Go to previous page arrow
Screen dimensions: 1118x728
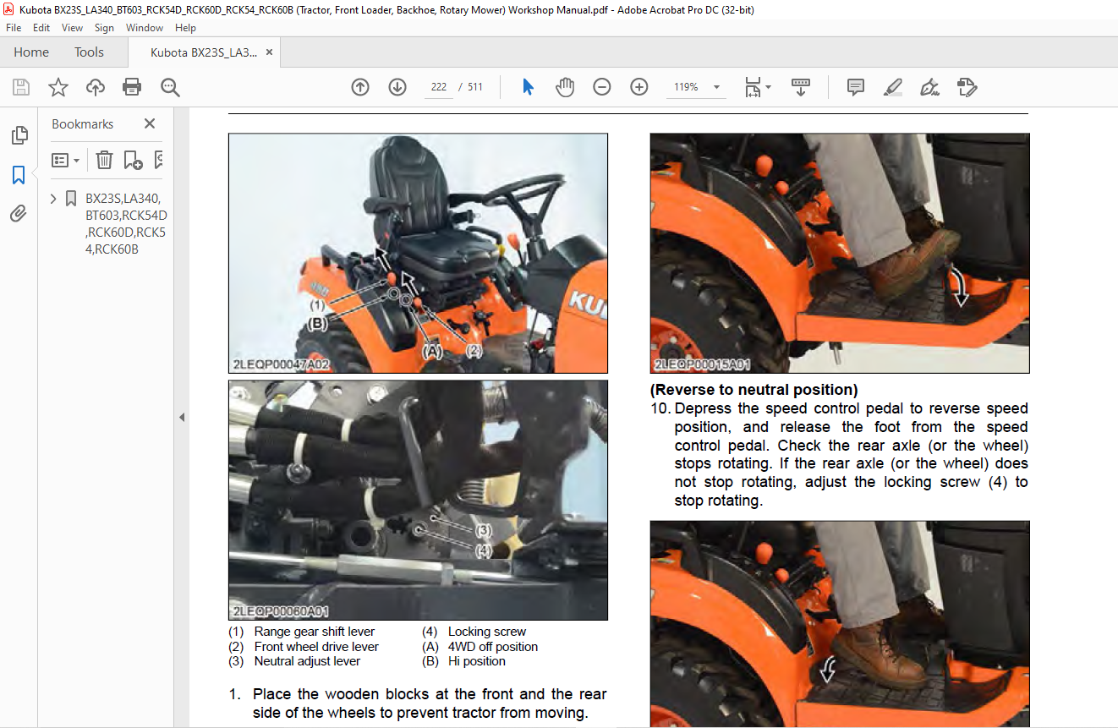click(360, 87)
